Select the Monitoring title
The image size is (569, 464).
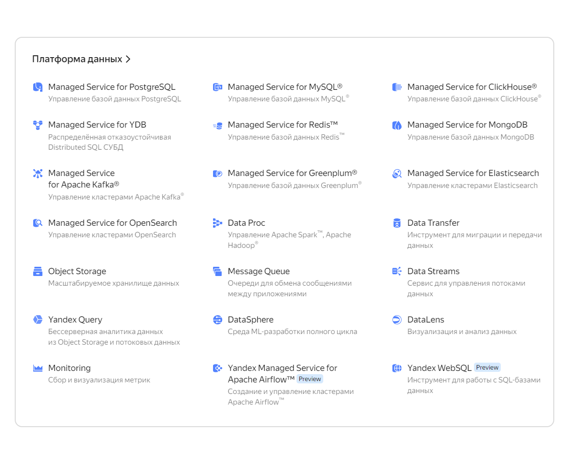(69, 368)
